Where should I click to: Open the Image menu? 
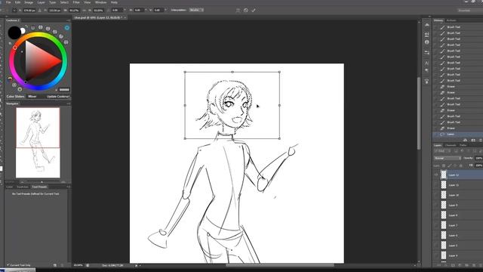(x=29, y=2)
